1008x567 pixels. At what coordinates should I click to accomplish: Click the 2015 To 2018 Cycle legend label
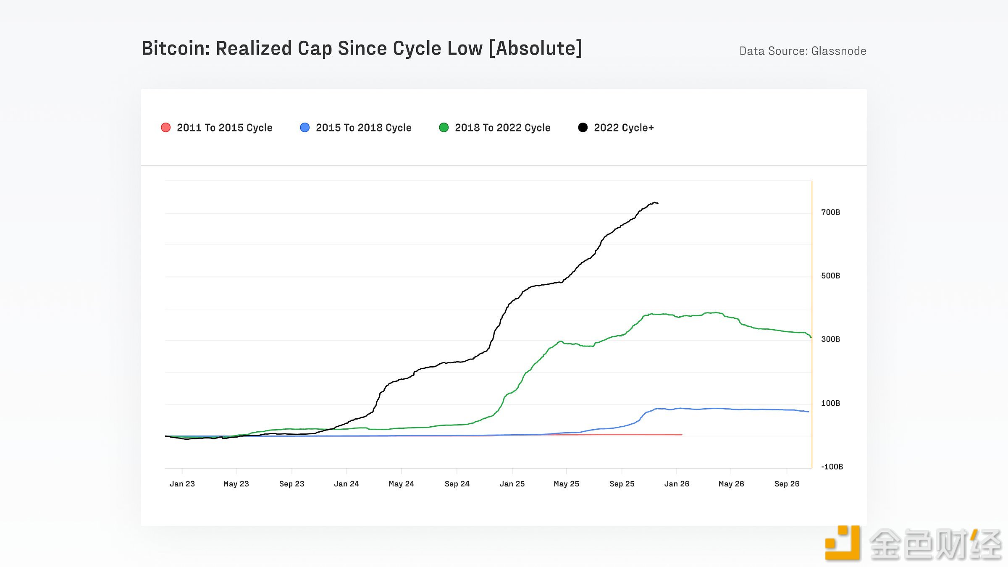tap(363, 128)
